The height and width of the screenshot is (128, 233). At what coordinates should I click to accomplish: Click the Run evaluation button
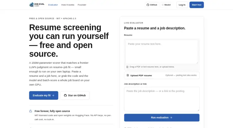coord(162,118)
